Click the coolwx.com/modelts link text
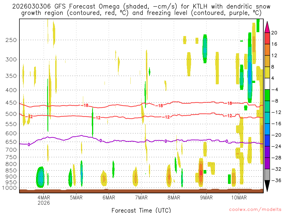Screen dimensions: 284x213 coord(255,209)
